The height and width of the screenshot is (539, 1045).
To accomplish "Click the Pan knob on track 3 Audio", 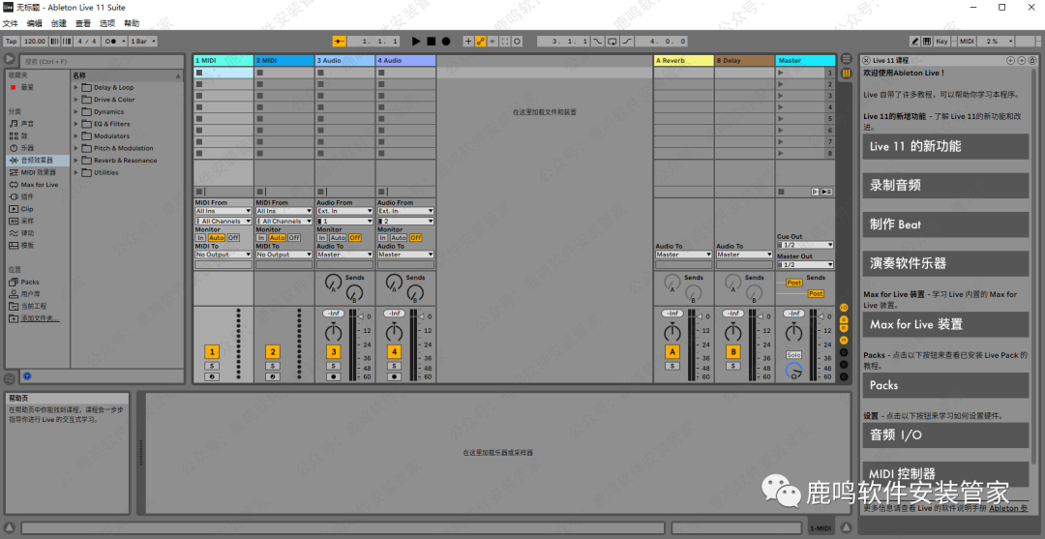I will point(333,333).
